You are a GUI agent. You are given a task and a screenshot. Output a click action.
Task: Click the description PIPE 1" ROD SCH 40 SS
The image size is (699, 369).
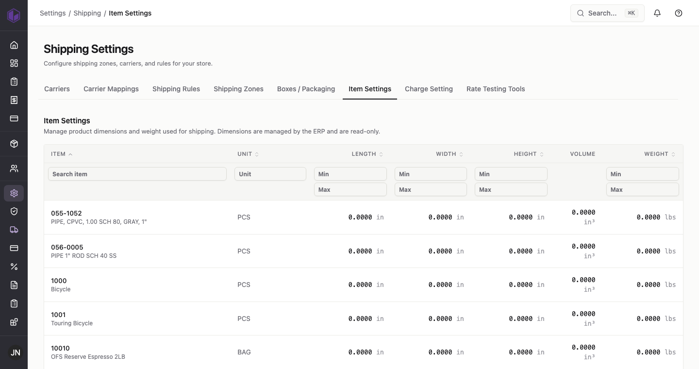[x=83, y=255]
